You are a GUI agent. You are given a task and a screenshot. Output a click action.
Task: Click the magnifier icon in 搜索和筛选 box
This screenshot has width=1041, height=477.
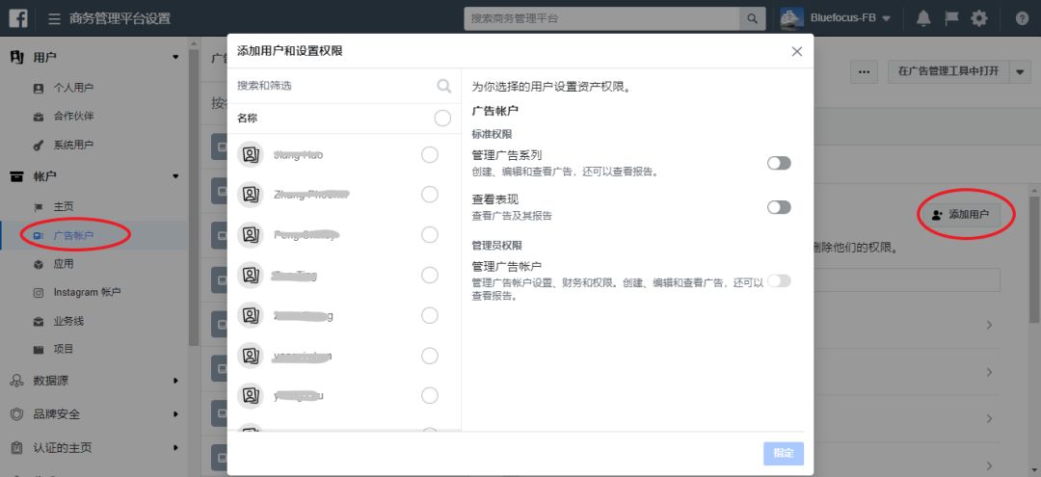[443, 86]
